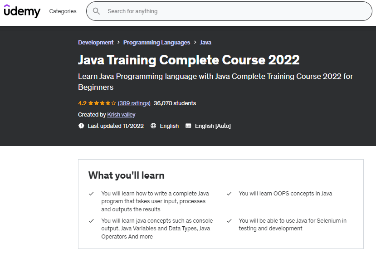Click the closed captions icon
The image size is (376, 263).
[x=189, y=126]
